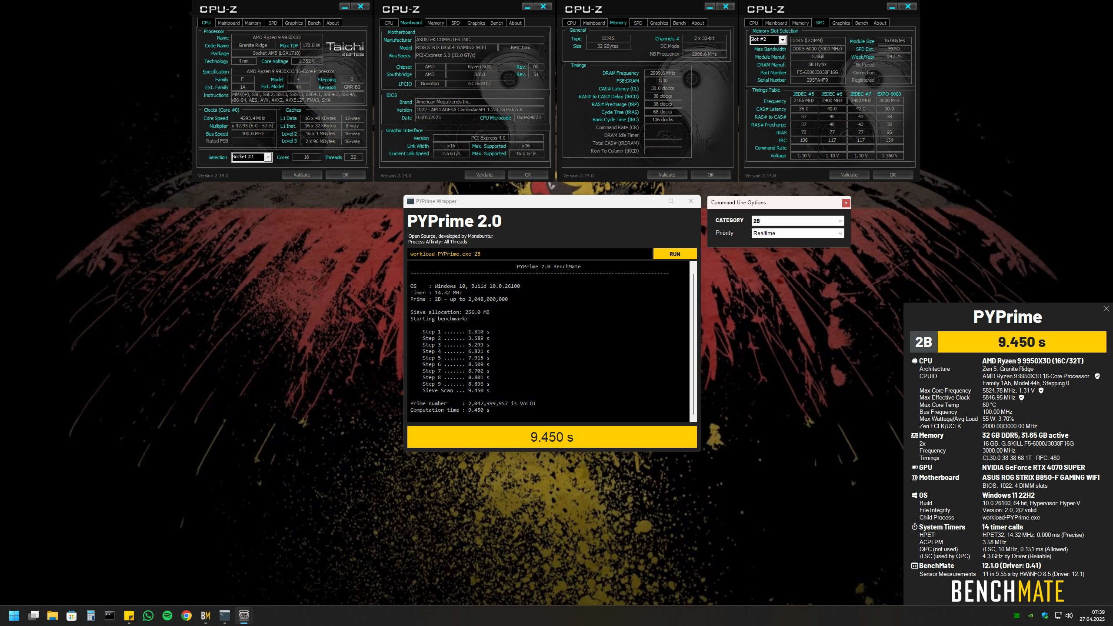Click Core Speed value 4293.4 MHz
The height and width of the screenshot is (626, 1113).
click(253, 118)
